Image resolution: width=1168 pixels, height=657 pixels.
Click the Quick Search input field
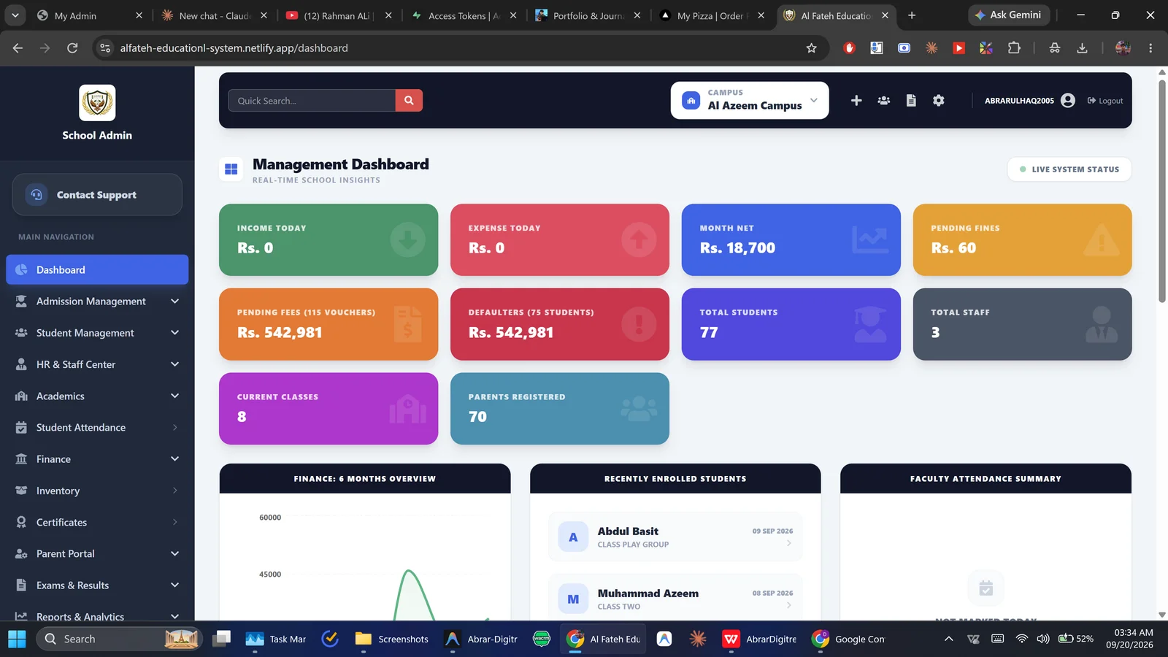pos(312,101)
